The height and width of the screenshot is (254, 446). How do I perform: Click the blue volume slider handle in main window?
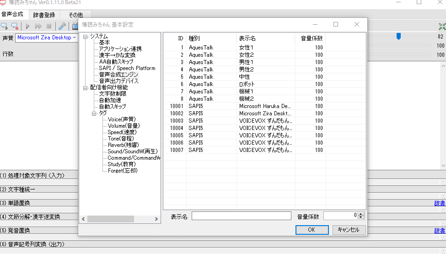398,36
